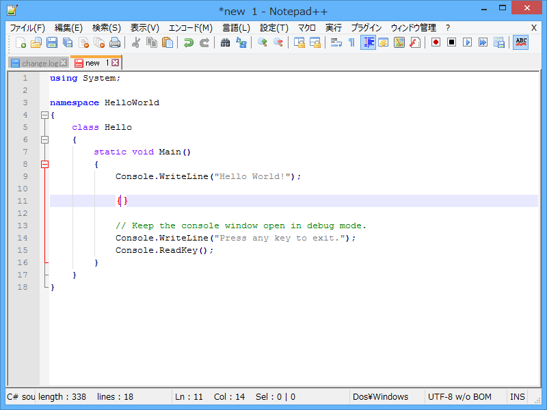Viewport: 547px width, 410px height.
Task: Collapse the Main method red fold marker
Action: pos(45,164)
